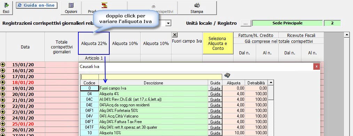Click the codice search input field
Screen dimensions: 353x136
point(89,77)
